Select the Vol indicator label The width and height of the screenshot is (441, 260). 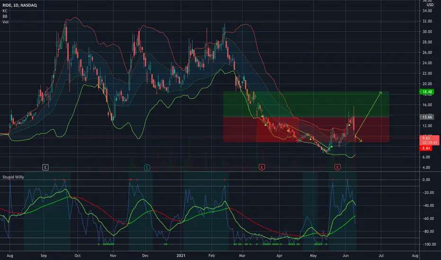[x=5, y=22]
